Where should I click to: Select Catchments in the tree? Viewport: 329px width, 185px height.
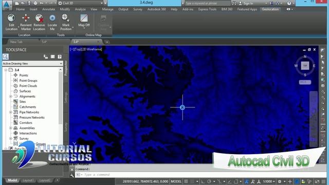27,107
